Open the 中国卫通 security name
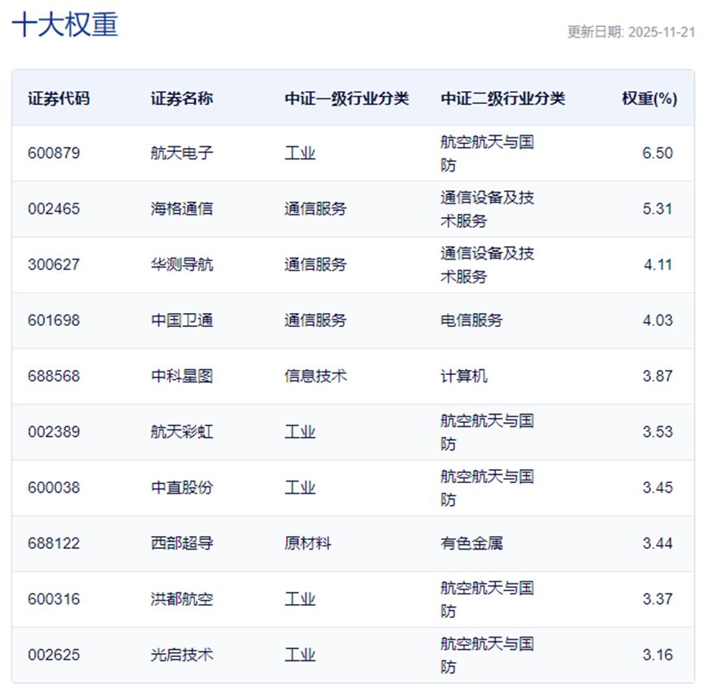This screenshot has height=688, width=703. (182, 320)
